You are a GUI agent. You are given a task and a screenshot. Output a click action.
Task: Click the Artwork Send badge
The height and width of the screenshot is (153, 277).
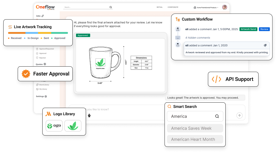tap(248, 29)
